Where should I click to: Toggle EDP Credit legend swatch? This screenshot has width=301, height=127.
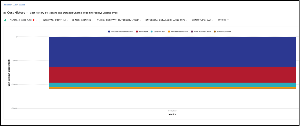click(x=137, y=32)
